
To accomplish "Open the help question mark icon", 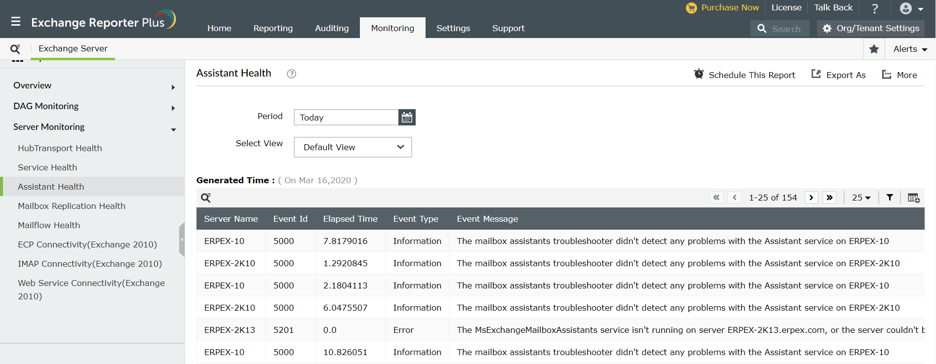I will [x=875, y=8].
